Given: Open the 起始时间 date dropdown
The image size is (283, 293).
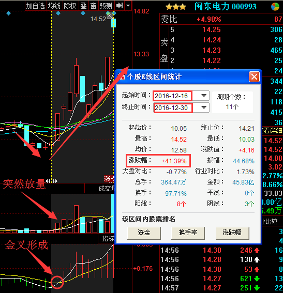Looking at the screenshot, I should tap(204, 96).
